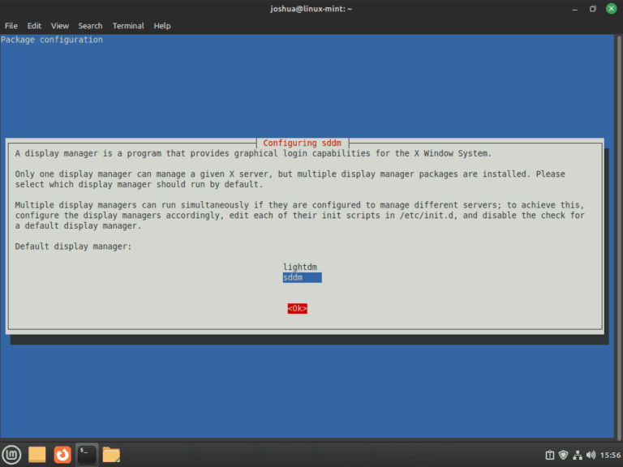Open the File menu
Viewport: 623px width, 467px height.
pos(11,26)
